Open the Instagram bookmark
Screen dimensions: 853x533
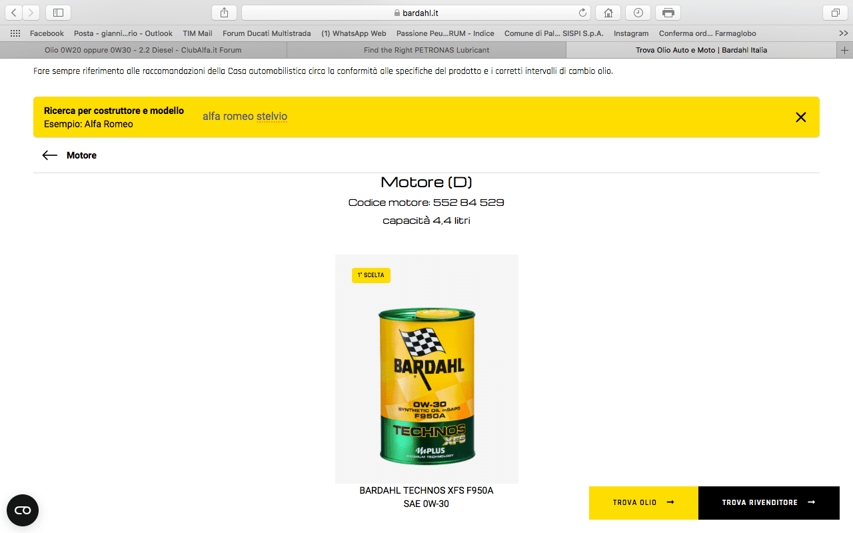tap(631, 33)
